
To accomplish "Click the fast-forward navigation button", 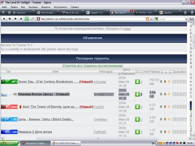I will point(21,19).
